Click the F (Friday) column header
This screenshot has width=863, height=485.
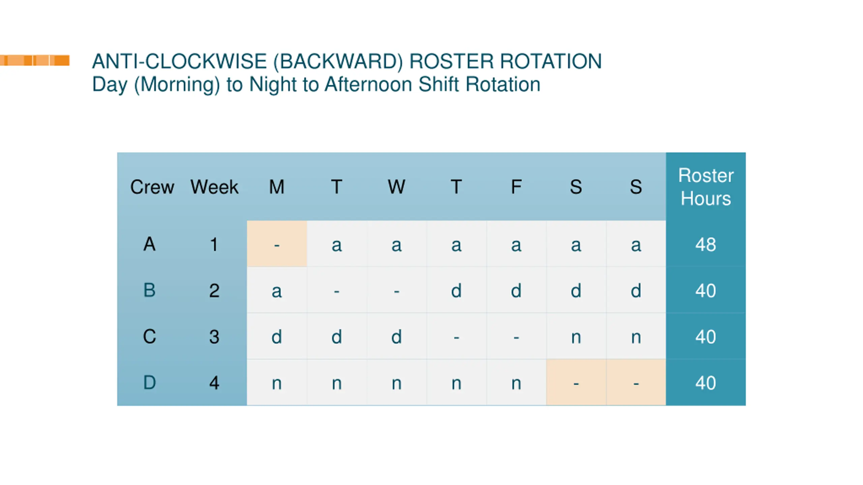516,187
